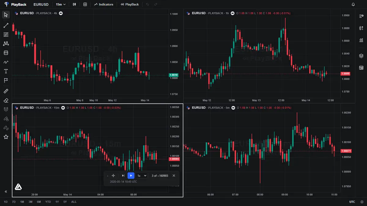Open the calendar events panel
The image size is (367, 206).
tap(361, 67)
